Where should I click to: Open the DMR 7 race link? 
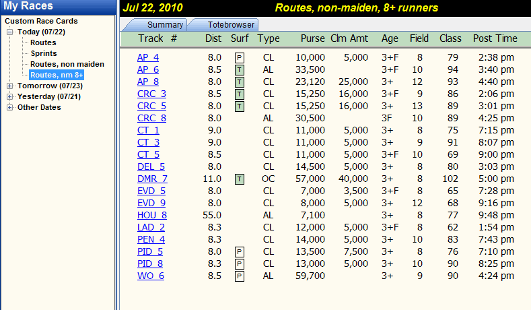tap(152, 179)
